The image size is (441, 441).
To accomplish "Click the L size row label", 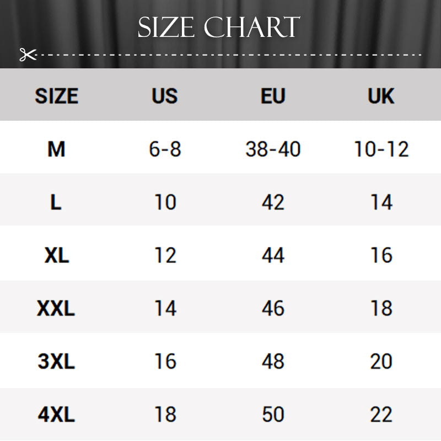I will (56, 202).
